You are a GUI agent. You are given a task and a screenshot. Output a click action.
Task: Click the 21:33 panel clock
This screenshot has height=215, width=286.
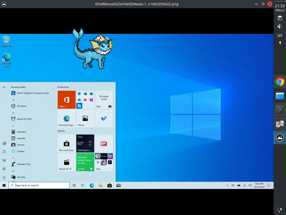[x=280, y=6]
